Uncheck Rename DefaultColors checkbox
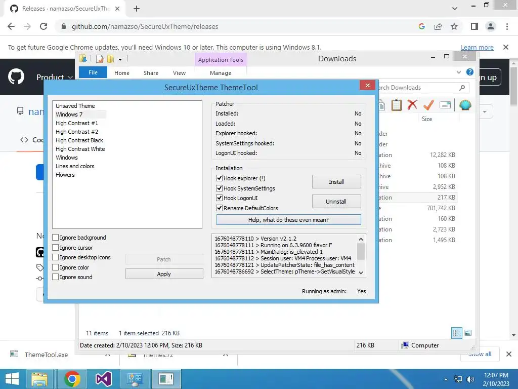 [220, 208]
